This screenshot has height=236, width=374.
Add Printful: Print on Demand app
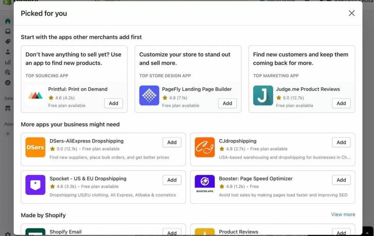114,103
